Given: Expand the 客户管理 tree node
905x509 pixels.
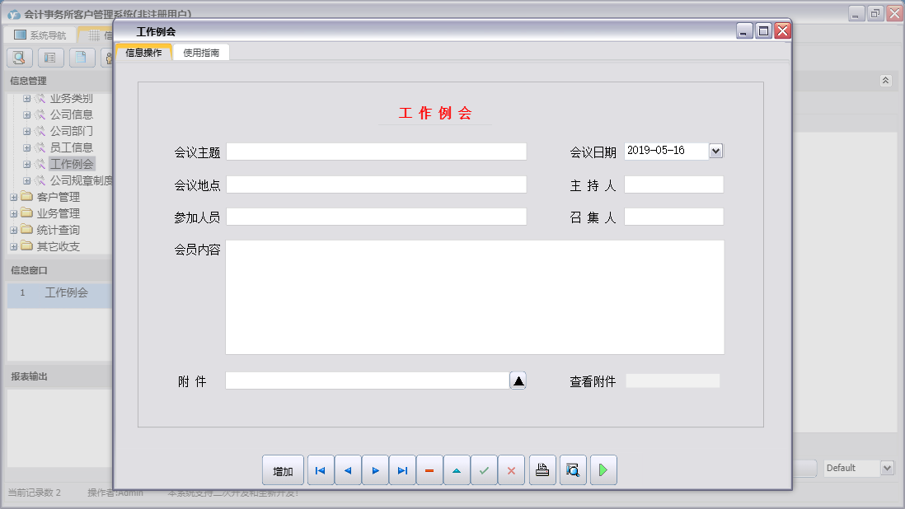Looking at the screenshot, I should pyautogui.click(x=12, y=196).
